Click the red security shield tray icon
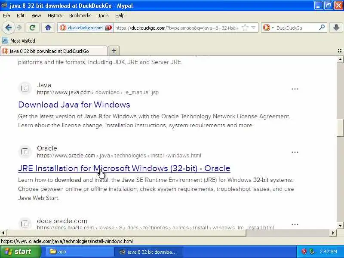This screenshot has height=258, width=344. coord(304,252)
